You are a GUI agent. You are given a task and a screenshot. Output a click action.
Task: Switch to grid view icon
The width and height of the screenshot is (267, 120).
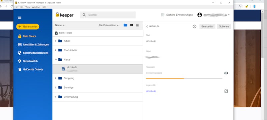[131, 25]
